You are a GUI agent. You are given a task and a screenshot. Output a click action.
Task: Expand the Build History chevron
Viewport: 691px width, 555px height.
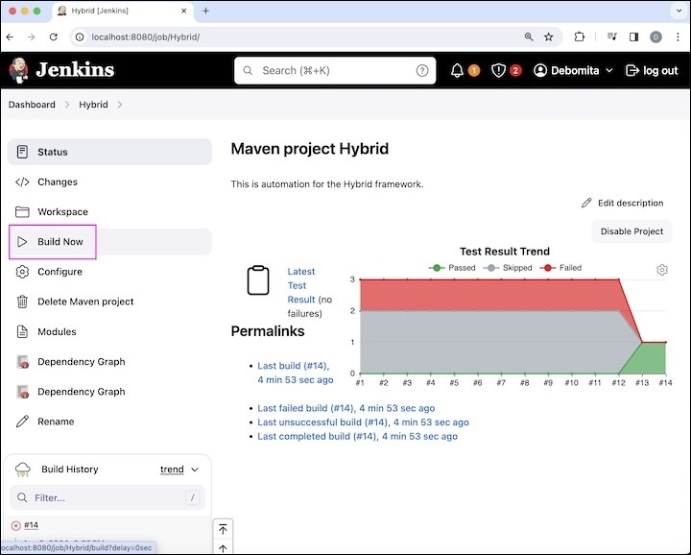[195, 470]
